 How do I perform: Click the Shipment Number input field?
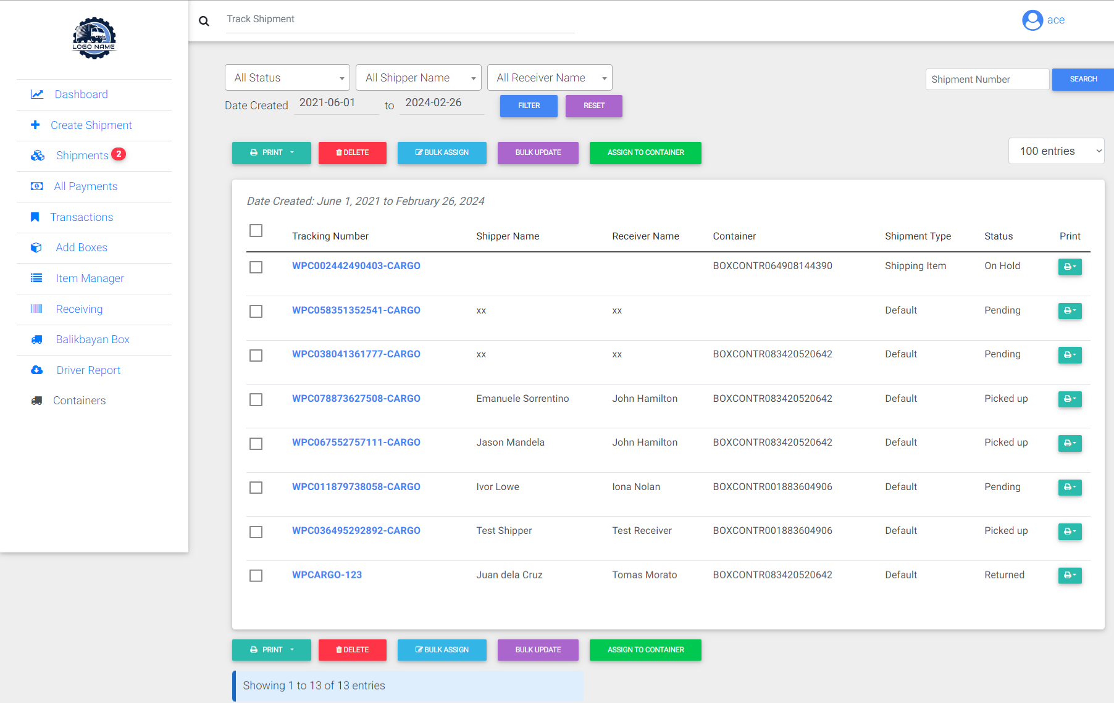(x=987, y=79)
